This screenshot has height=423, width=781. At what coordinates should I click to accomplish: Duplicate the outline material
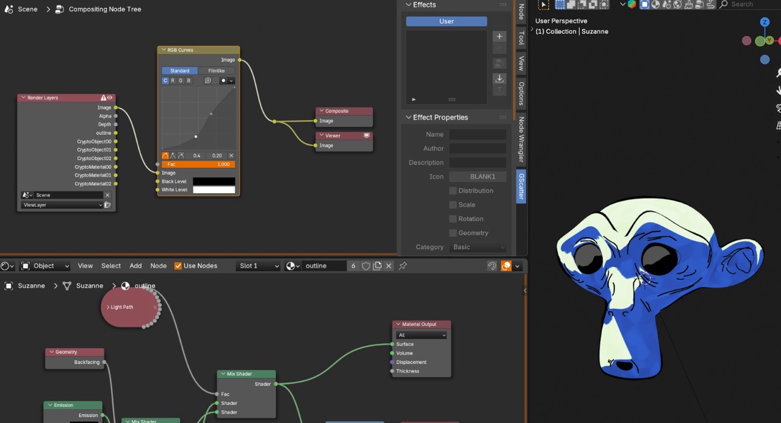[377, 266]
